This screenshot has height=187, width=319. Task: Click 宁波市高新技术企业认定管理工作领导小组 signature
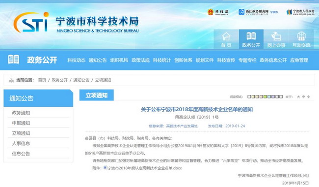coord(273,175)
